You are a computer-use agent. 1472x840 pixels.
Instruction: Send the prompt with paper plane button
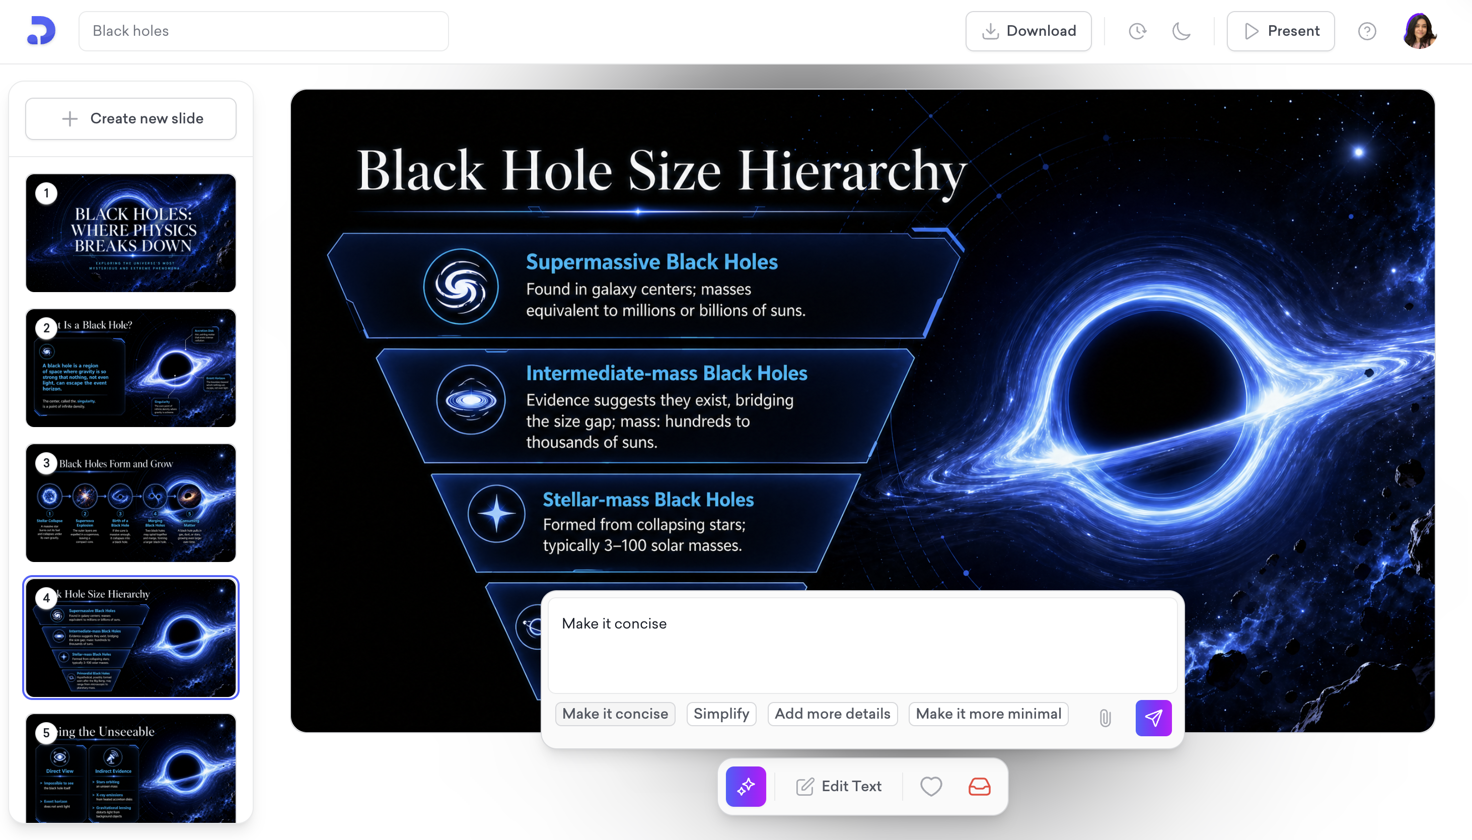[1153, 718]
